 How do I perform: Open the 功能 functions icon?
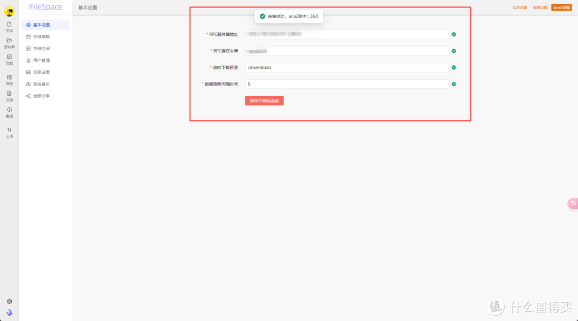(x=9, y=59)
